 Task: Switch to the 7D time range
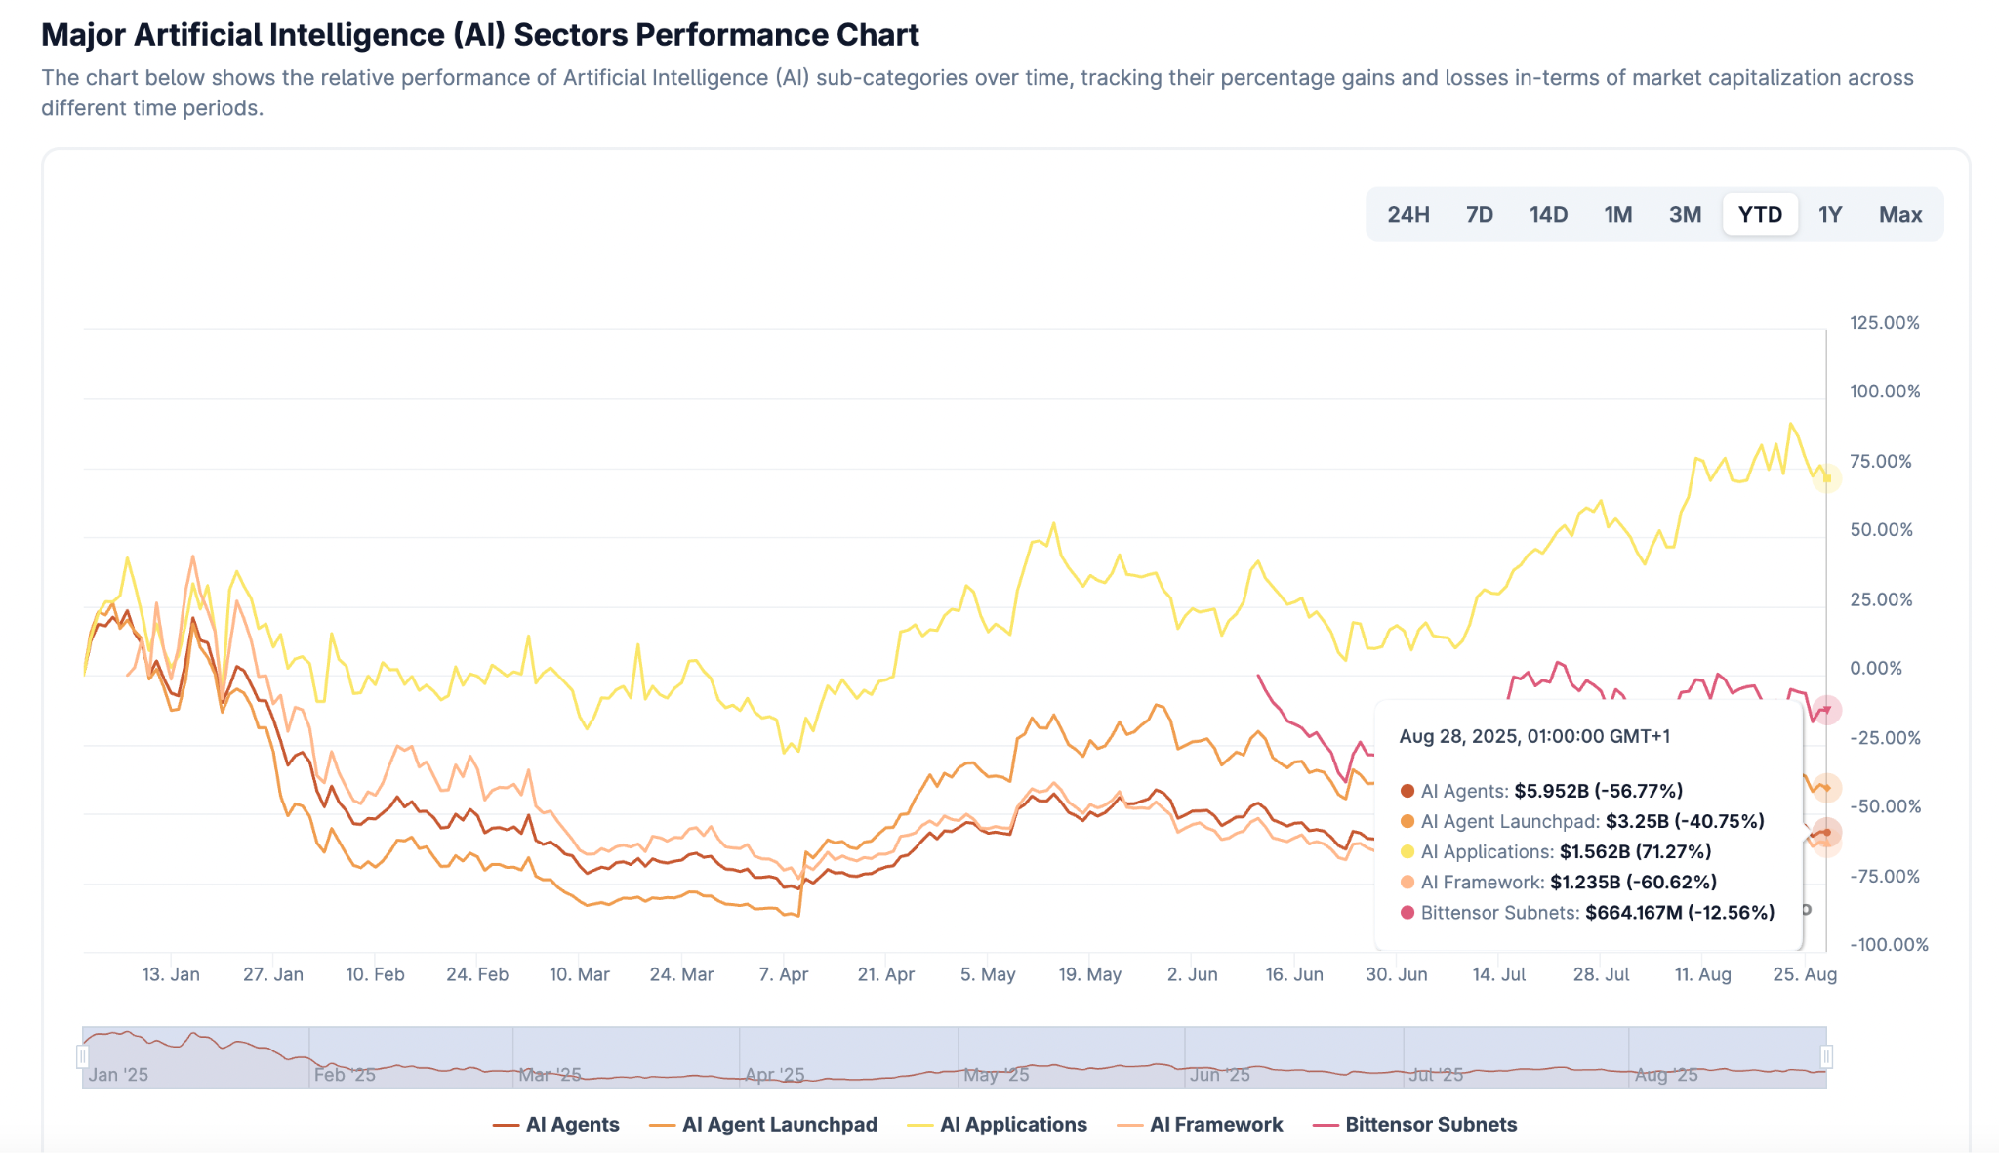(x=1479, y=215)
